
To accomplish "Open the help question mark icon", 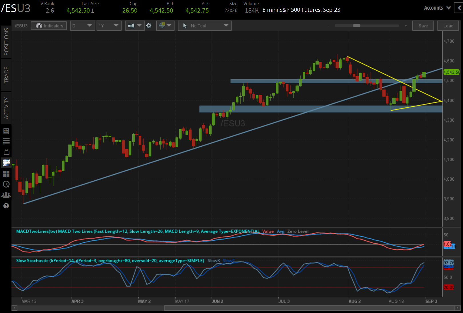I will click(x=6, y=206).
